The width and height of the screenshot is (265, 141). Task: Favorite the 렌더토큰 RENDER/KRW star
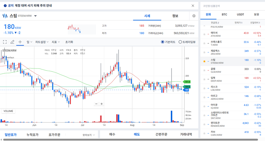coord(204,124)
